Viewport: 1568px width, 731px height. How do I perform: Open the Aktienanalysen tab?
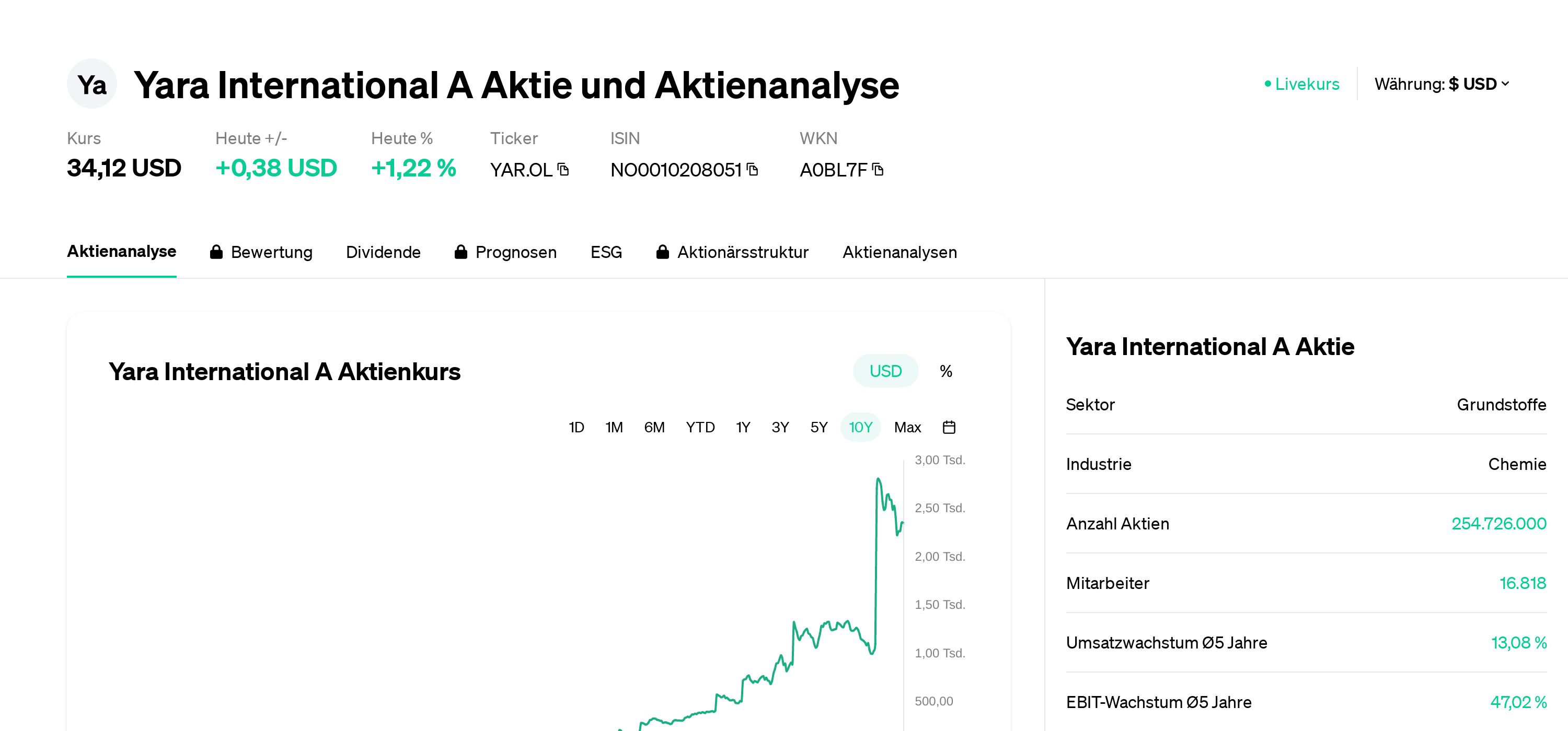[900, 252]
